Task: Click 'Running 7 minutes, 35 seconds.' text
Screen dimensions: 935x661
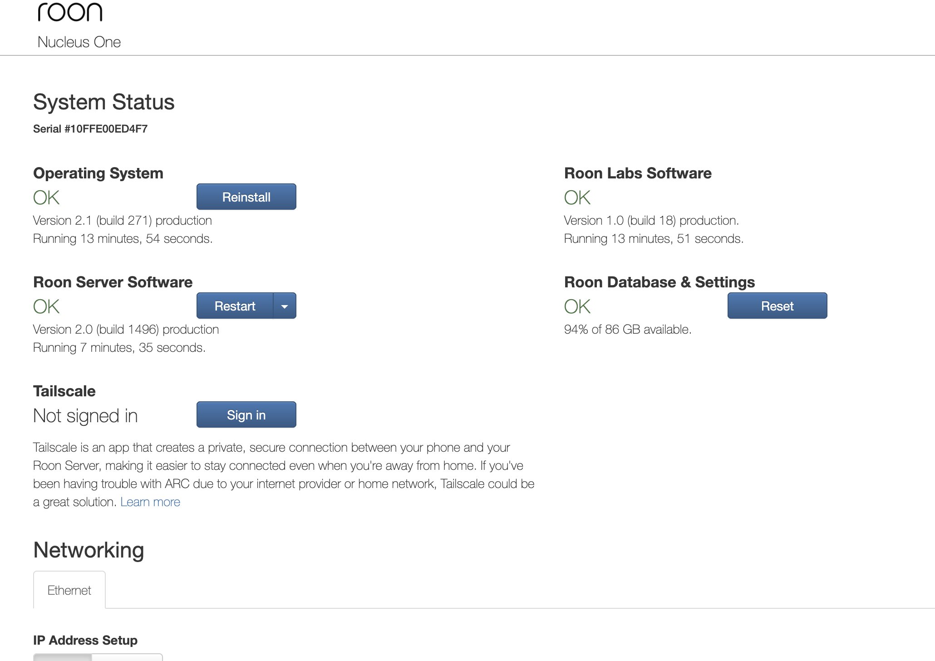Action: (119, 348)
